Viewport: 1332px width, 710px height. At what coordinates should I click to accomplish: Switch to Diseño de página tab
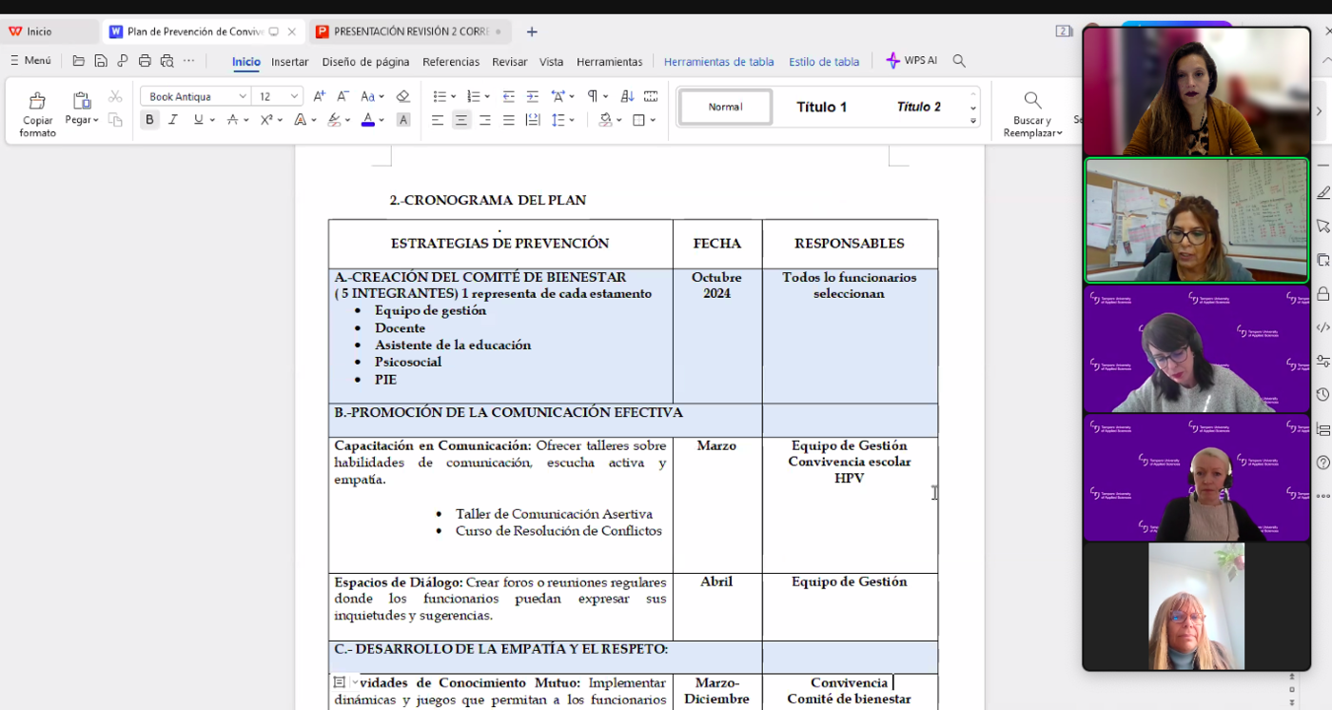coord(365,62)
